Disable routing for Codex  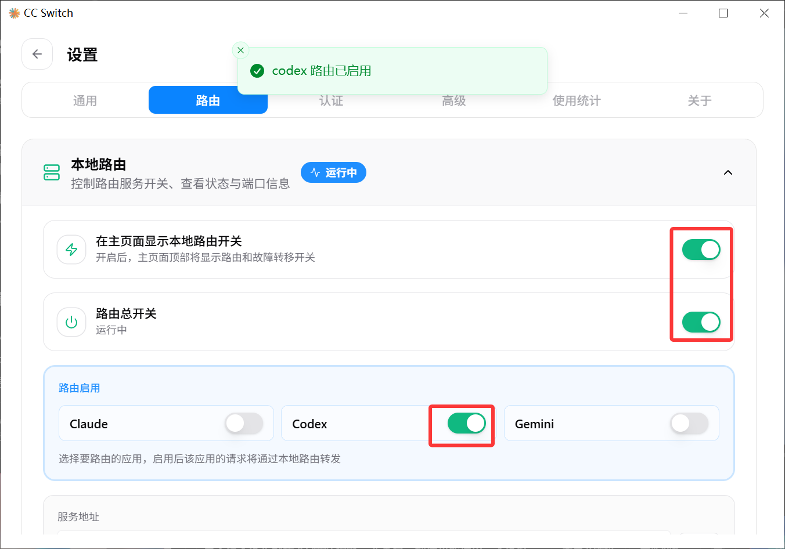point(467,424)
